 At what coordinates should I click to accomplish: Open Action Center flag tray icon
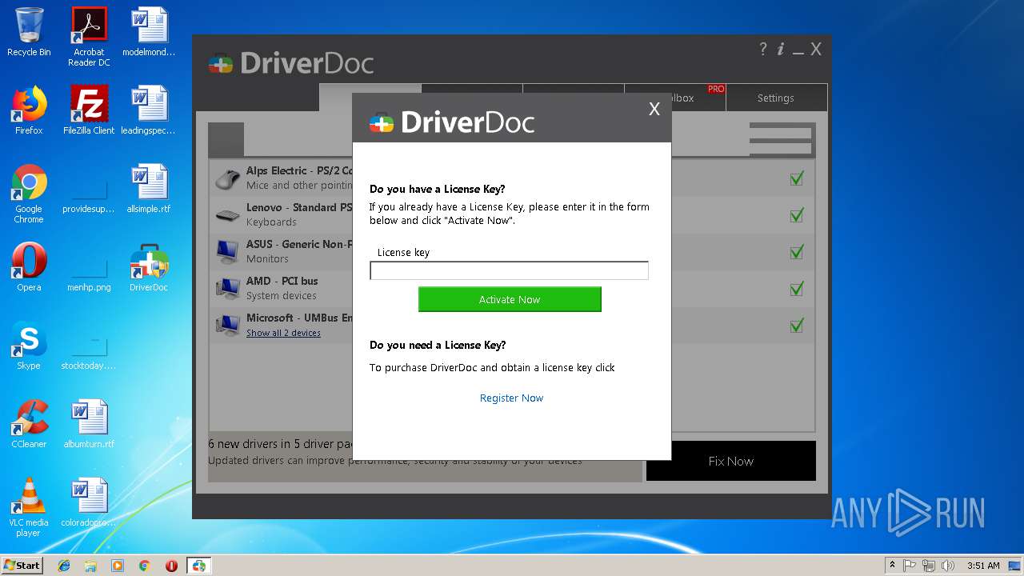coord(910,566)
